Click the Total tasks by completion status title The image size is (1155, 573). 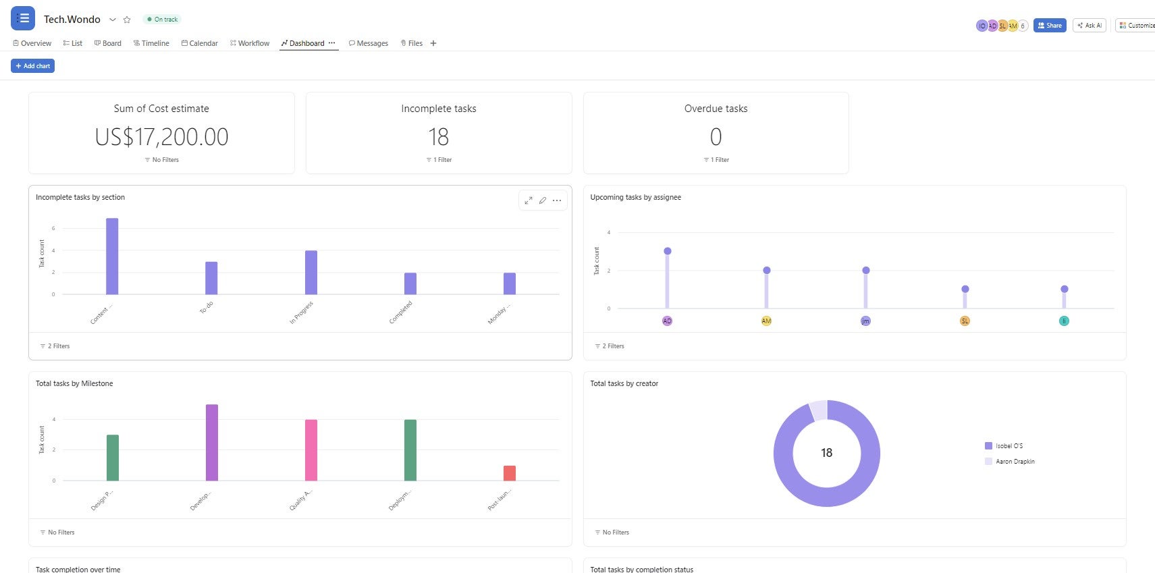(642, 570)
